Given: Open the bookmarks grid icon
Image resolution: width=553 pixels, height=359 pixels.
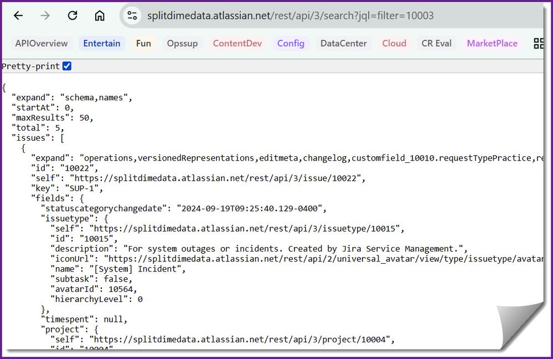Looking at the screenshot, I should point(538,43).
